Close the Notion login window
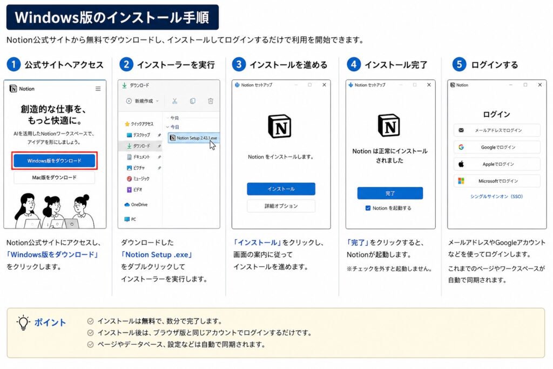The height and width of the screenshot is (369, 553). (x=539, y=85)
